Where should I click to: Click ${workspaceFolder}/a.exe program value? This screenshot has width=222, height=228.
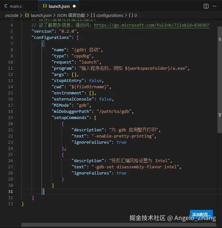click(155, 68)
